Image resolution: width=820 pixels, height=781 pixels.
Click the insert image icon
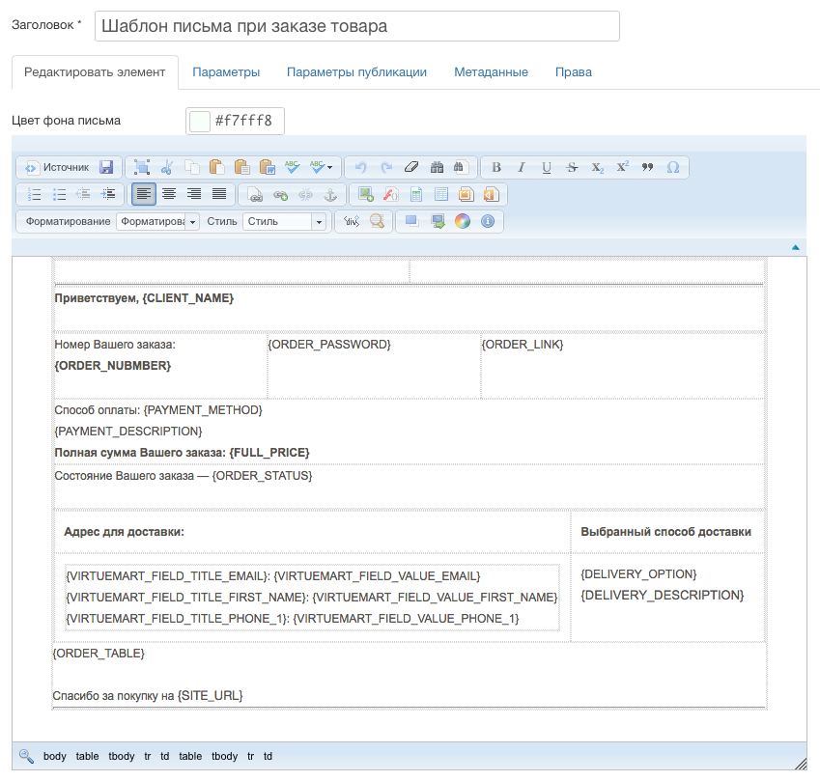pyautogui.click(x=365, y=194)
